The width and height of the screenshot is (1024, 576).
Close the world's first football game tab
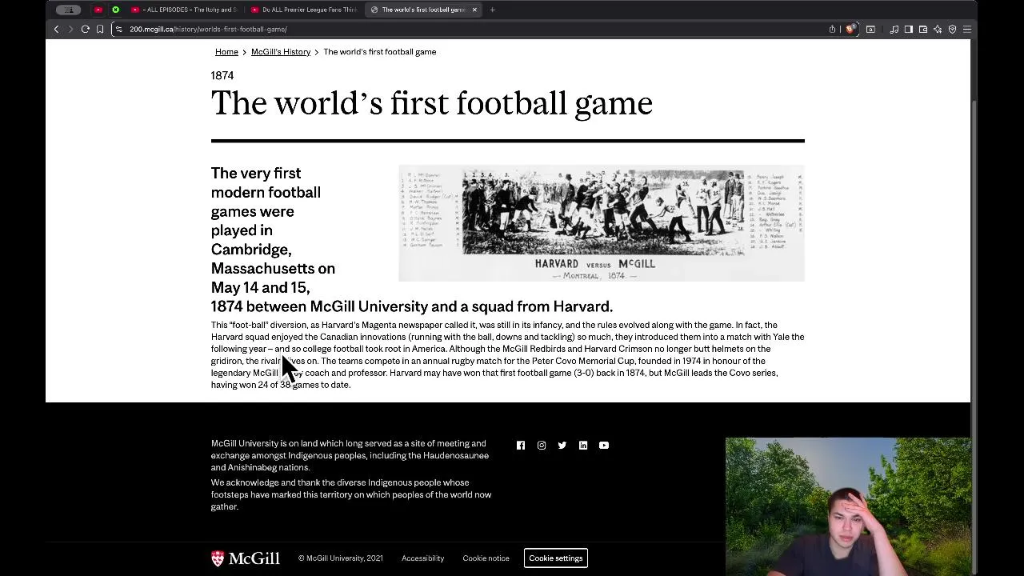(x=474, y=10)
